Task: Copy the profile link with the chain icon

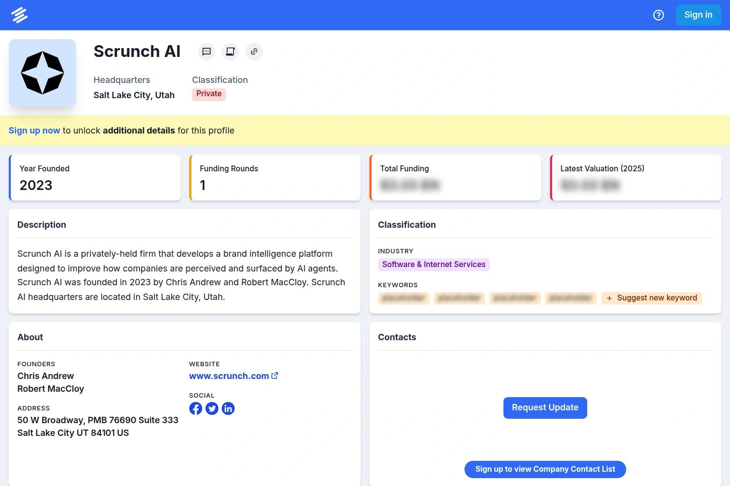Action: point(254,52)
